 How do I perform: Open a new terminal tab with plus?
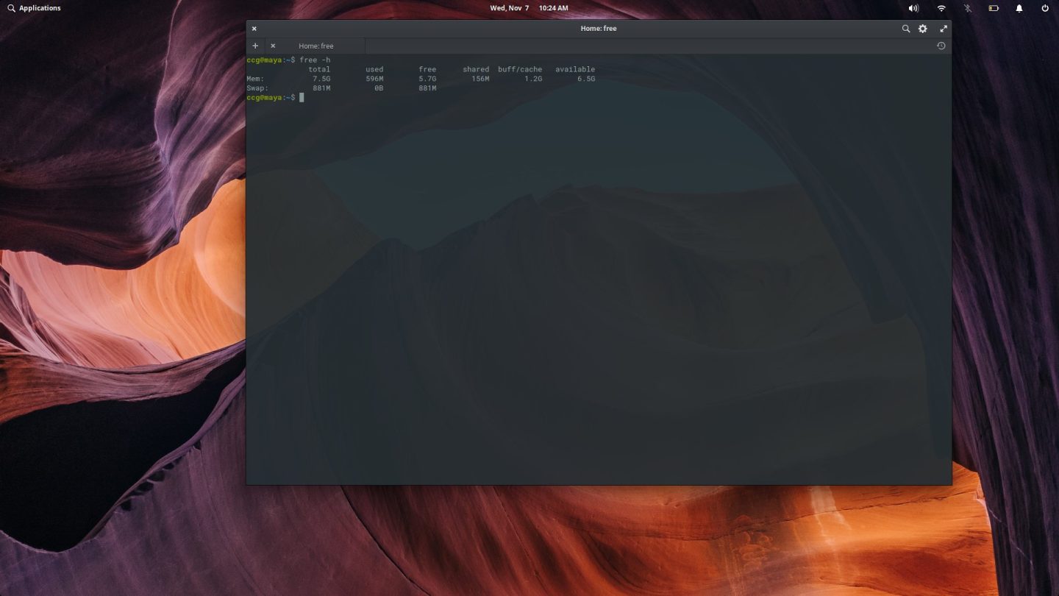pyautogui.click(x=255, y=45)
